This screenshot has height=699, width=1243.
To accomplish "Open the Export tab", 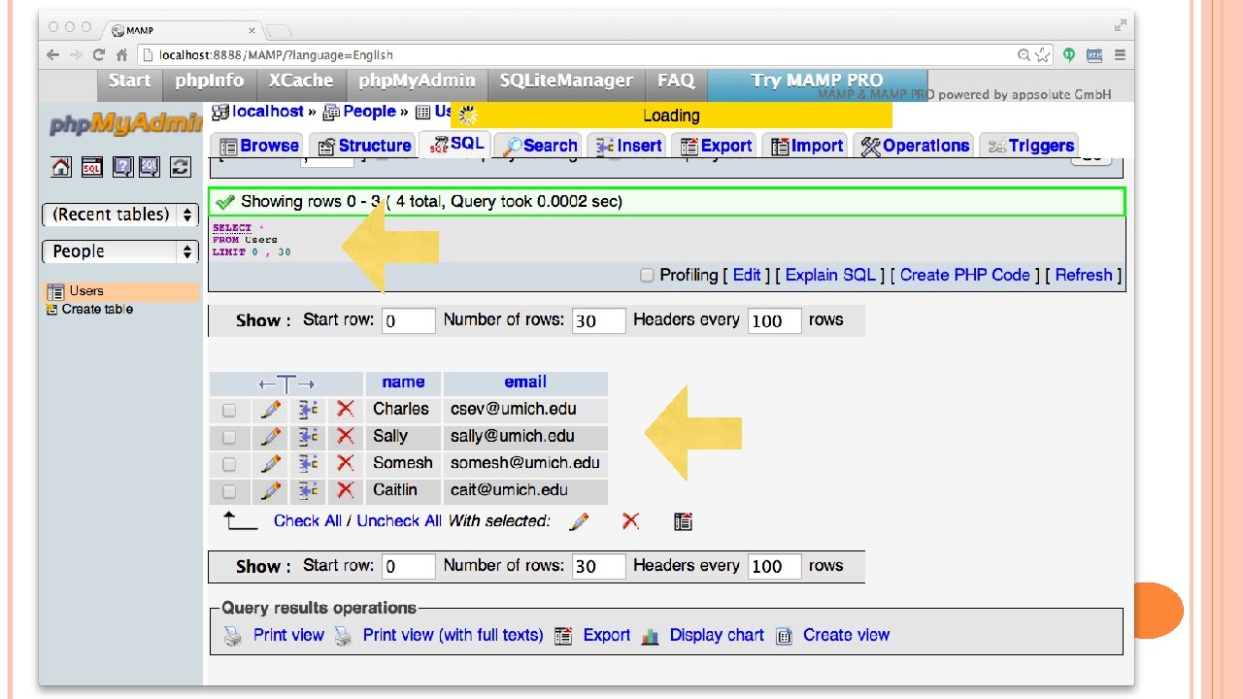I will 715,146.
